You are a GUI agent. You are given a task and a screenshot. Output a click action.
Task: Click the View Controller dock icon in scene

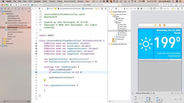point(156,25)
